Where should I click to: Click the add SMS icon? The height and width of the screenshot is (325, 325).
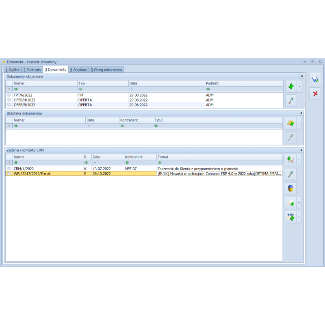[x=291, y=217]
